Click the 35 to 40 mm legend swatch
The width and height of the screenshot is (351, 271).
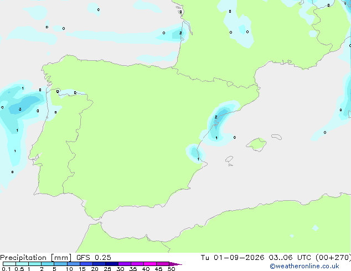(137, 264)
